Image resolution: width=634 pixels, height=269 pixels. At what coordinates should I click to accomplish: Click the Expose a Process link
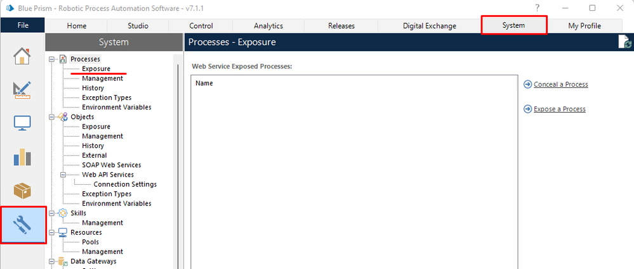[559, 109]
